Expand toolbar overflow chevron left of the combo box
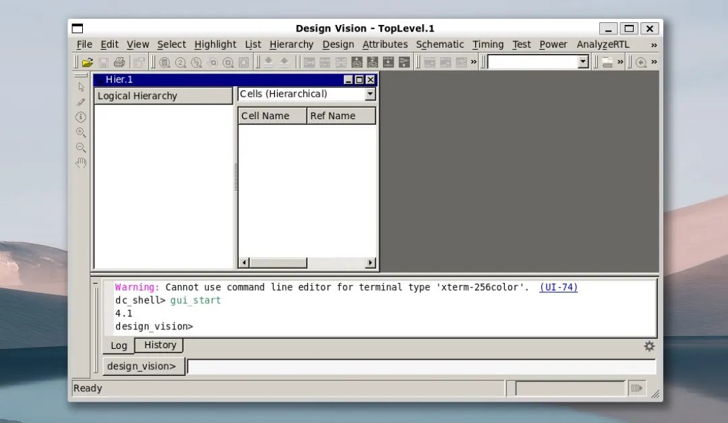This screenshot has width=728, height=423. [x=474, y=62]
